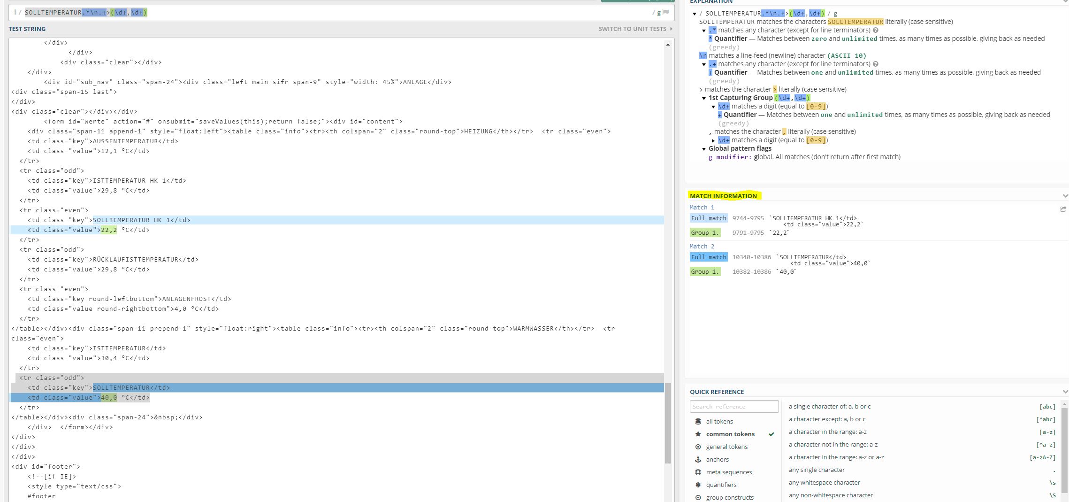This screenshot has width=1069, height=502.
Task: Click the star icon for common tokens
Action: click(x=698, y=434)
